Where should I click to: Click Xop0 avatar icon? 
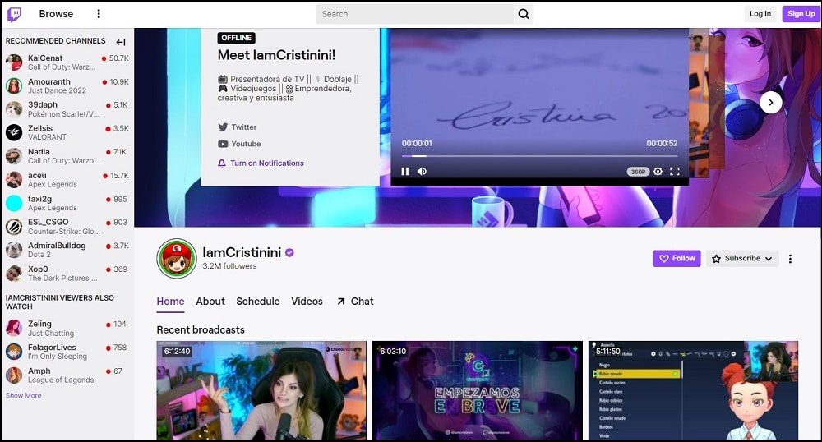14,274
